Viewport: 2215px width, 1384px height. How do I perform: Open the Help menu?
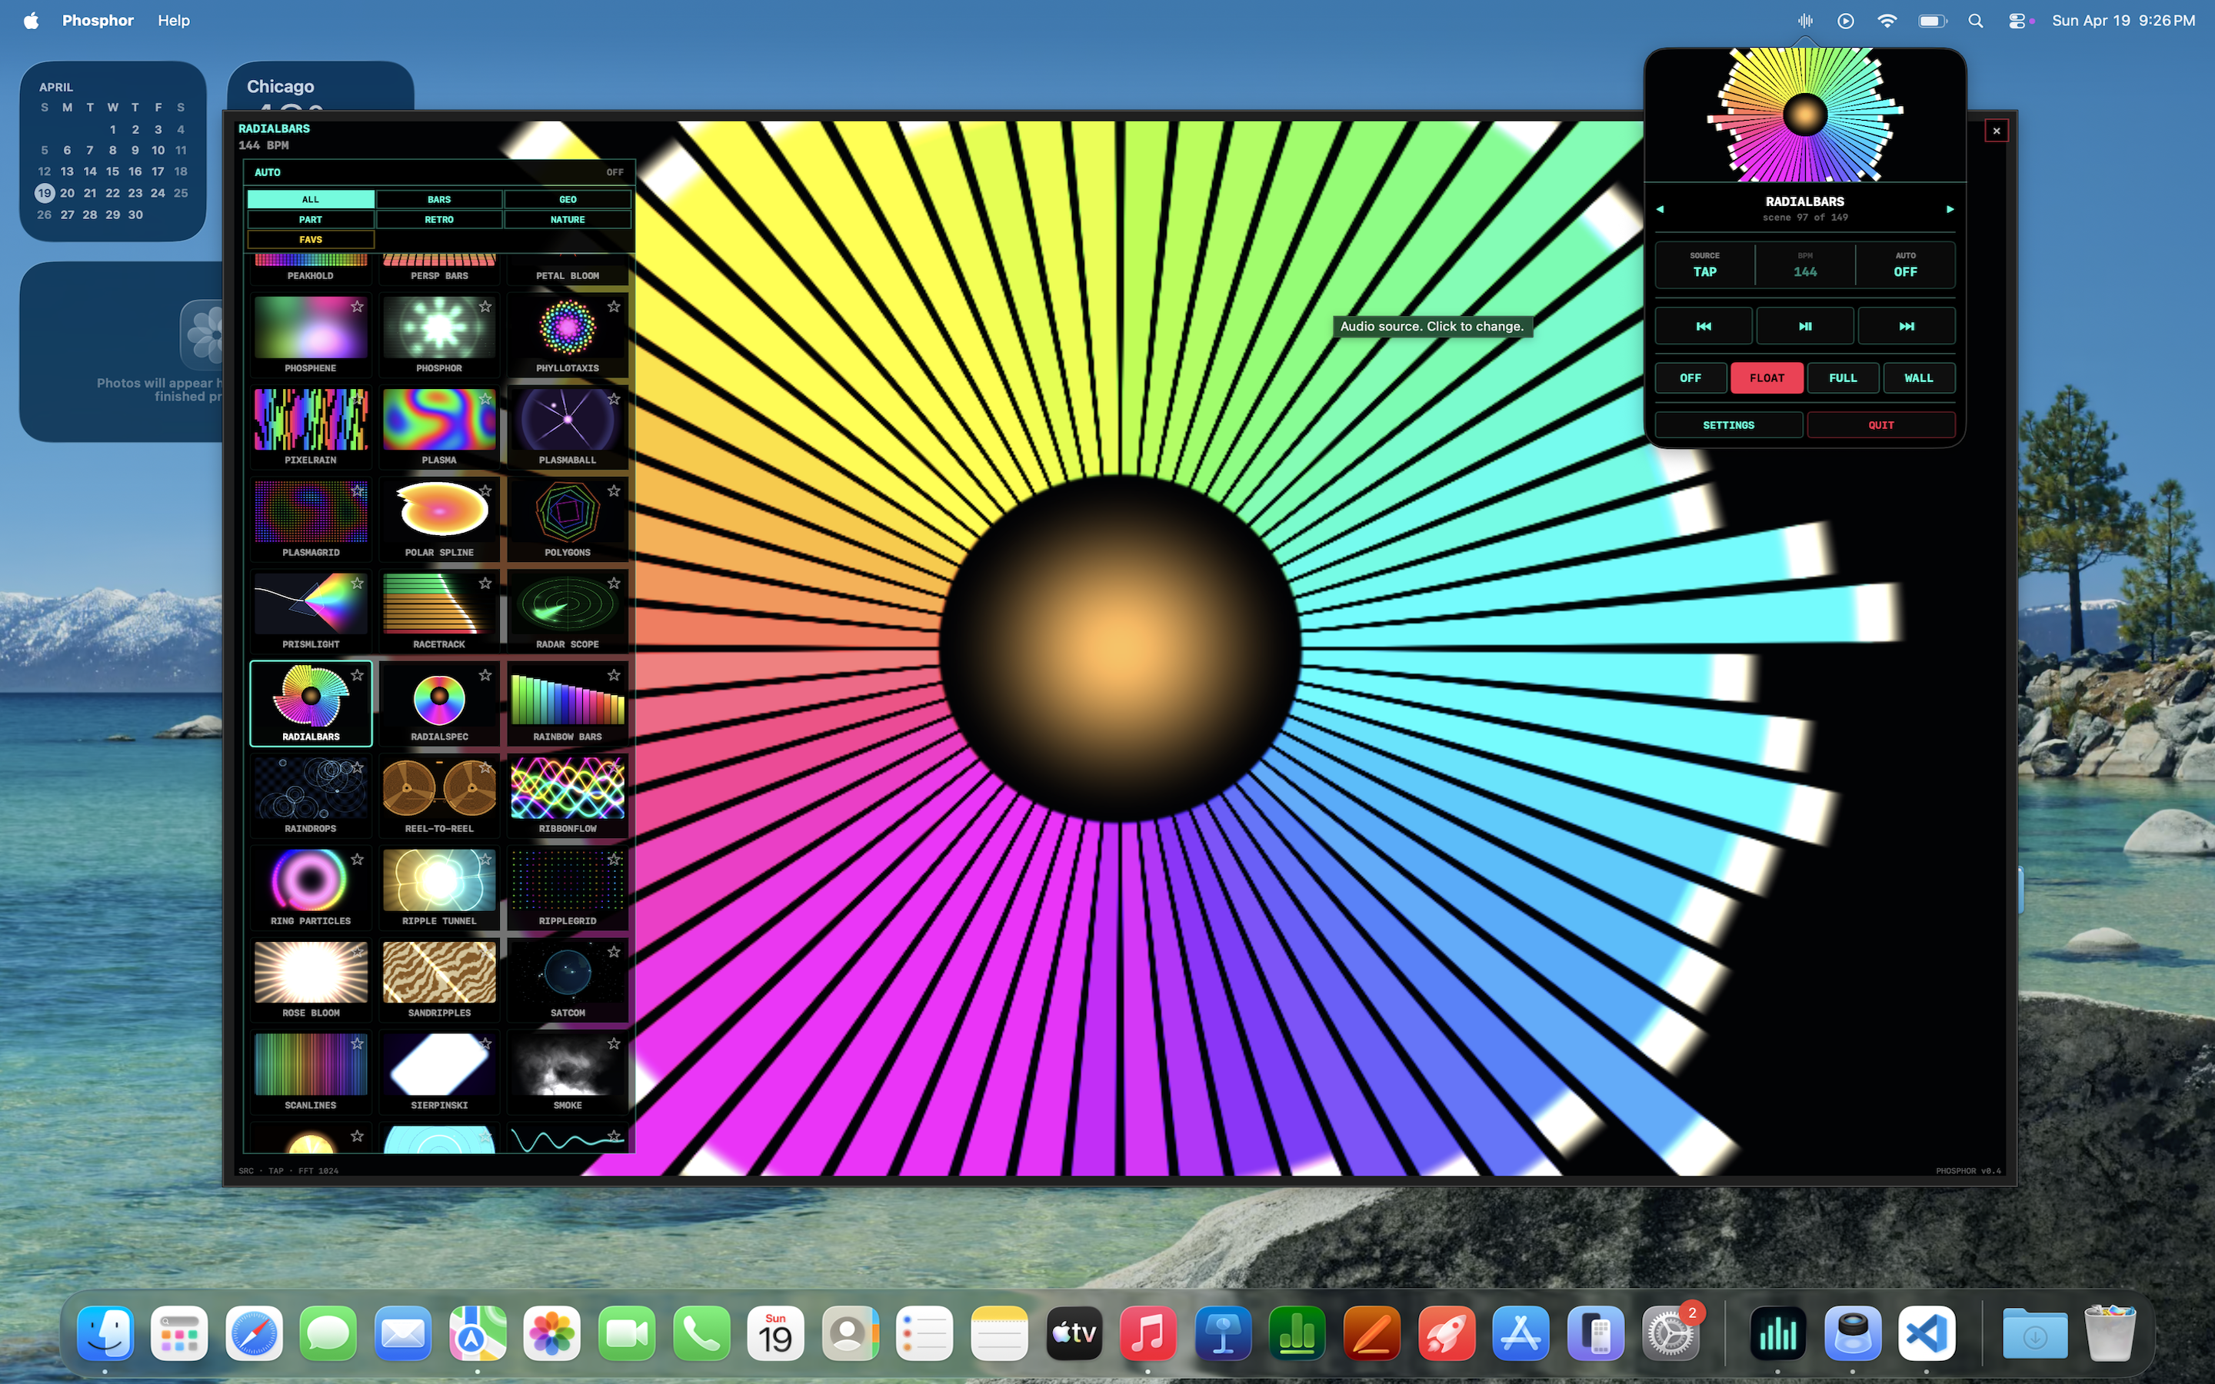[174, 20]
